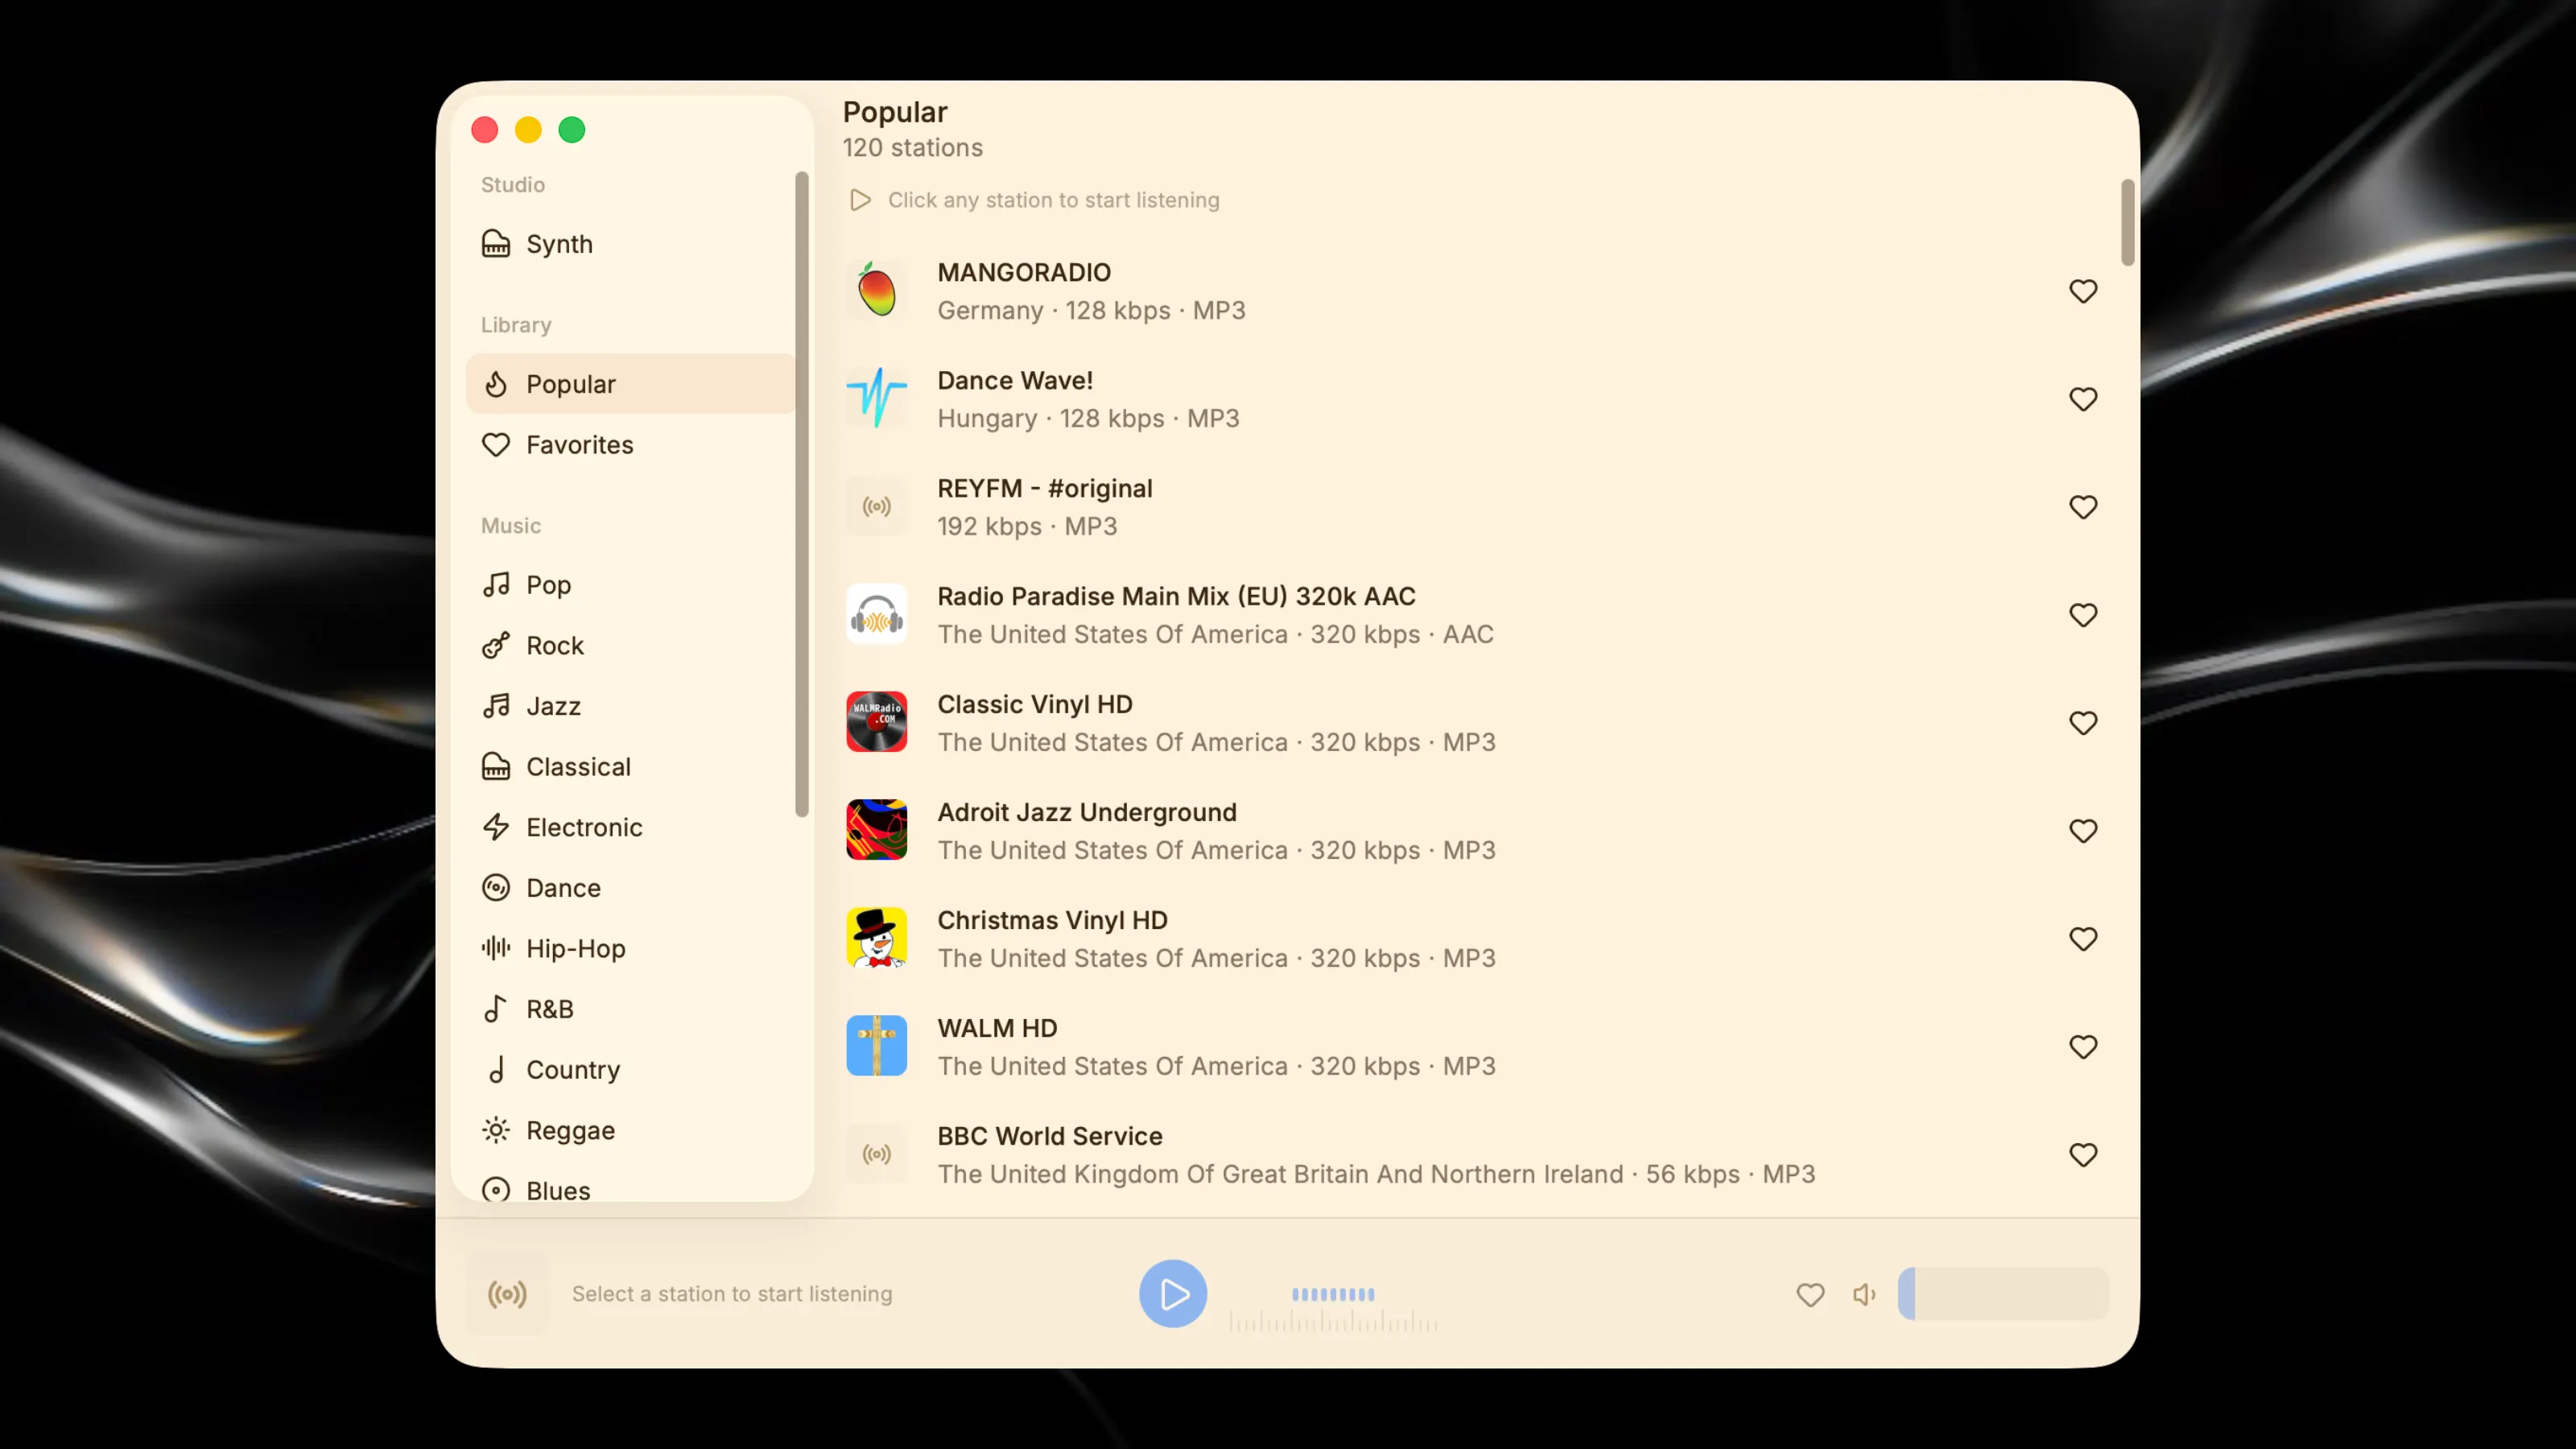Click 'Select a station to start listening' text
2576x1449 pixels.
pos(732,1294)
